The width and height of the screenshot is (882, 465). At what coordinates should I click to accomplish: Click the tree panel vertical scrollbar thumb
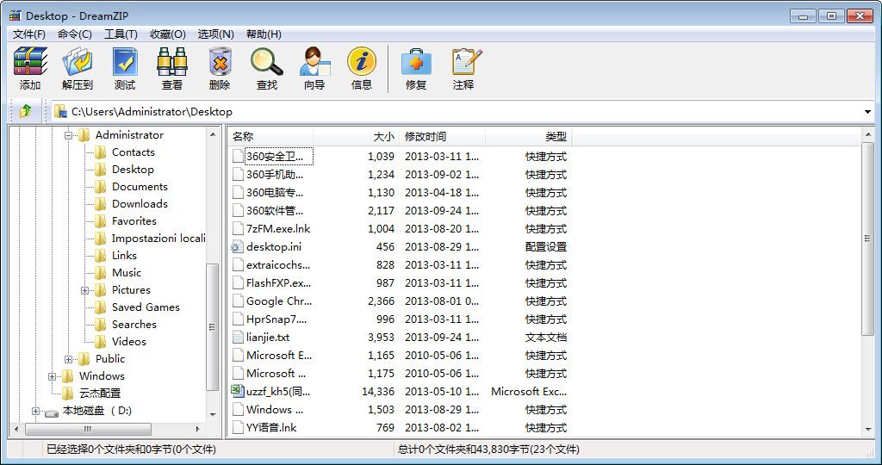213,326
